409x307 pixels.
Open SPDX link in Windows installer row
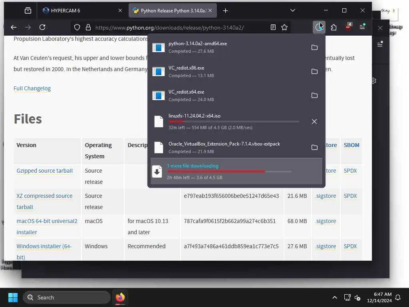coord(350,246)
